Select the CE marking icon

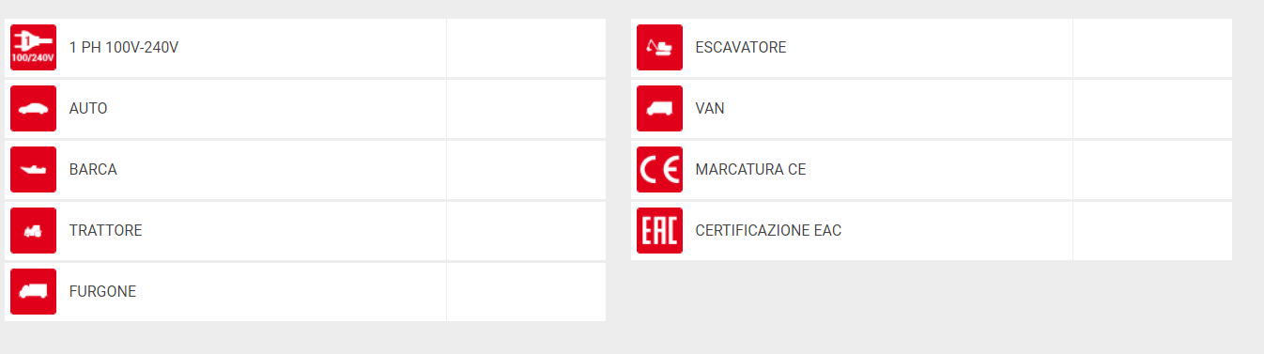tap(659, 169)
